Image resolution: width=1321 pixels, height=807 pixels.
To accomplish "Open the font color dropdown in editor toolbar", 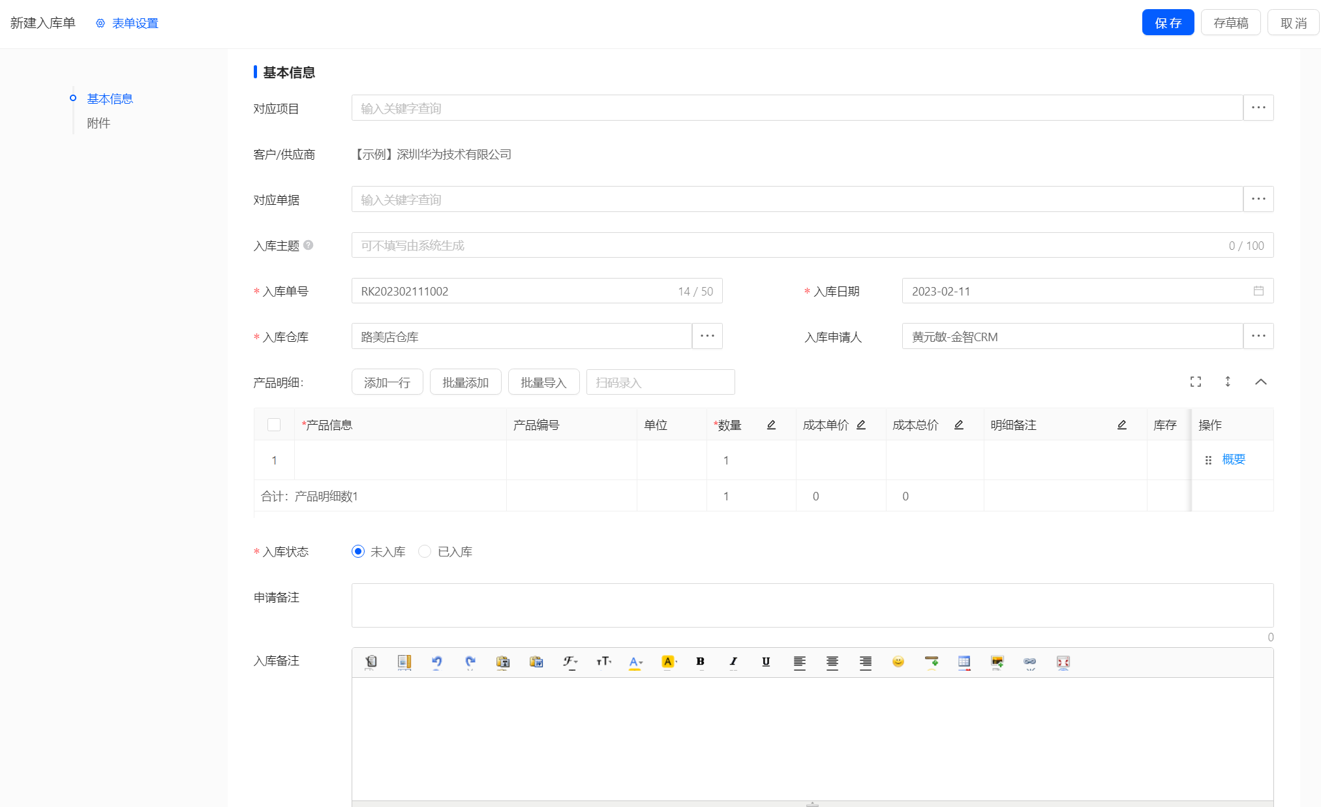I will click(x=636, y=662).
